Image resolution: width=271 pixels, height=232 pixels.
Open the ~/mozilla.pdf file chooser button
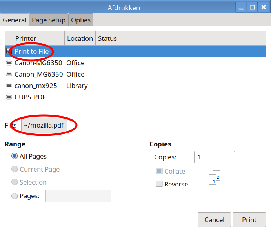tap(44, 126)
